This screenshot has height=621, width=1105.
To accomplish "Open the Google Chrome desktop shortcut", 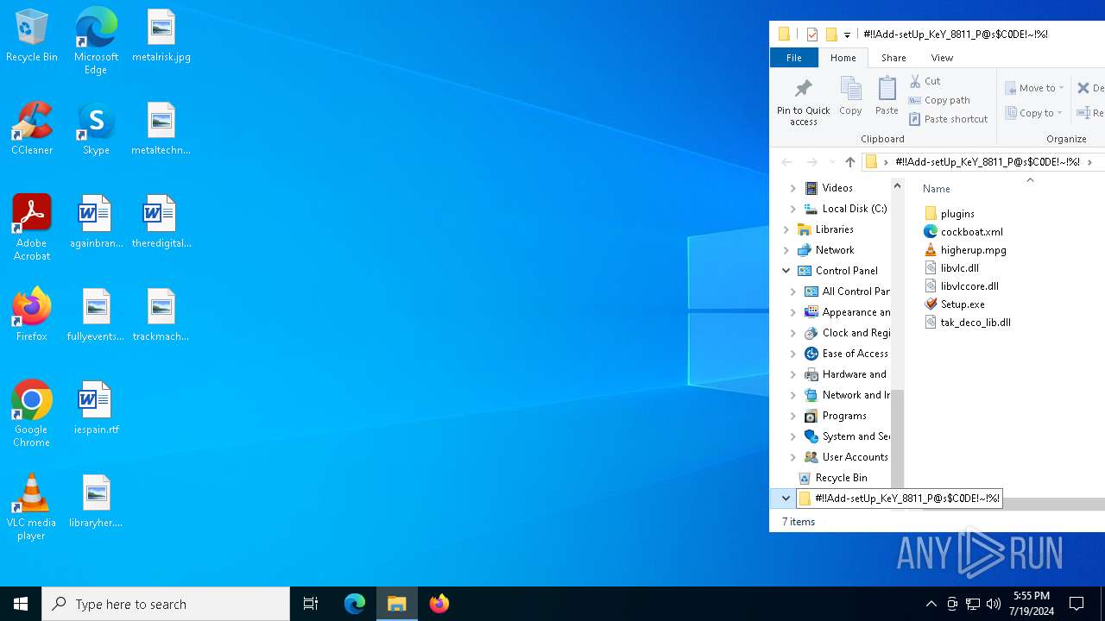I will 32,415.
